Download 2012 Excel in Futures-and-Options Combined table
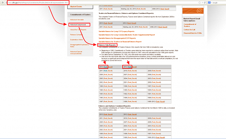Image resolution: width=226 pixels, height=139 pixels. click(x=134, y=114)
